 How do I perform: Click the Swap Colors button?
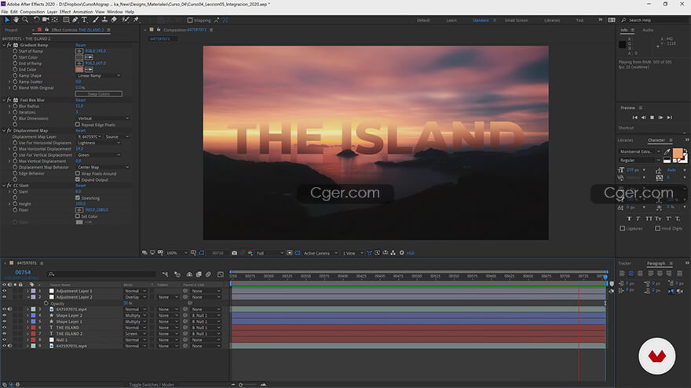99,94
